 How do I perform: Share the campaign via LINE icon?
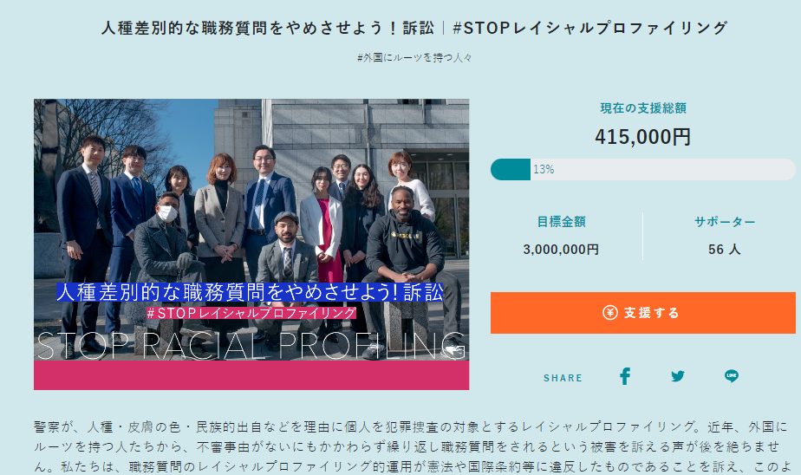click(732, 376)
